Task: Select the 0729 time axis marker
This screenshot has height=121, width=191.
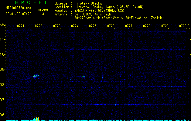Action: pos(165,26)
